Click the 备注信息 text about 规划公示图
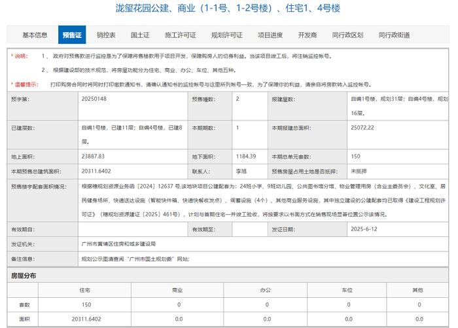The image size is (458, 328). click(x=135, y=259)
